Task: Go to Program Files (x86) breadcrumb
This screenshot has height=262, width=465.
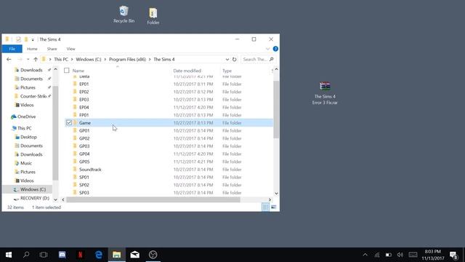Action: pos(128,60)
